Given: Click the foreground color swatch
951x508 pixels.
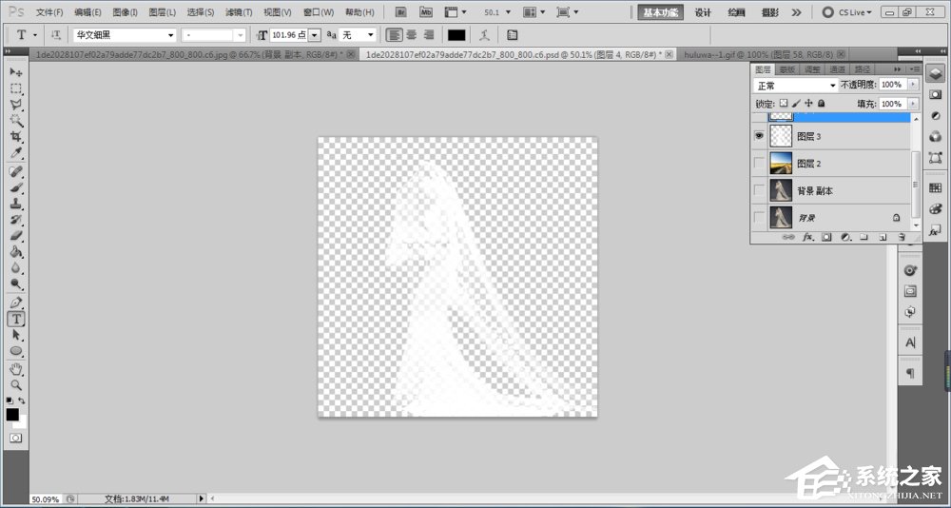Looking at the screenshot, I should pos(12,415).
